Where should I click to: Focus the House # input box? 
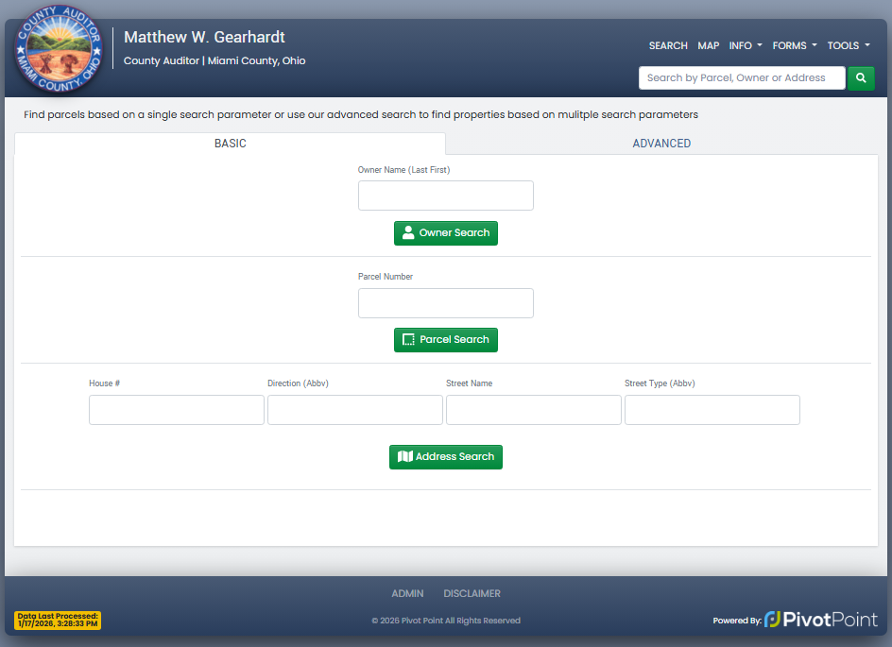[176, 410]
